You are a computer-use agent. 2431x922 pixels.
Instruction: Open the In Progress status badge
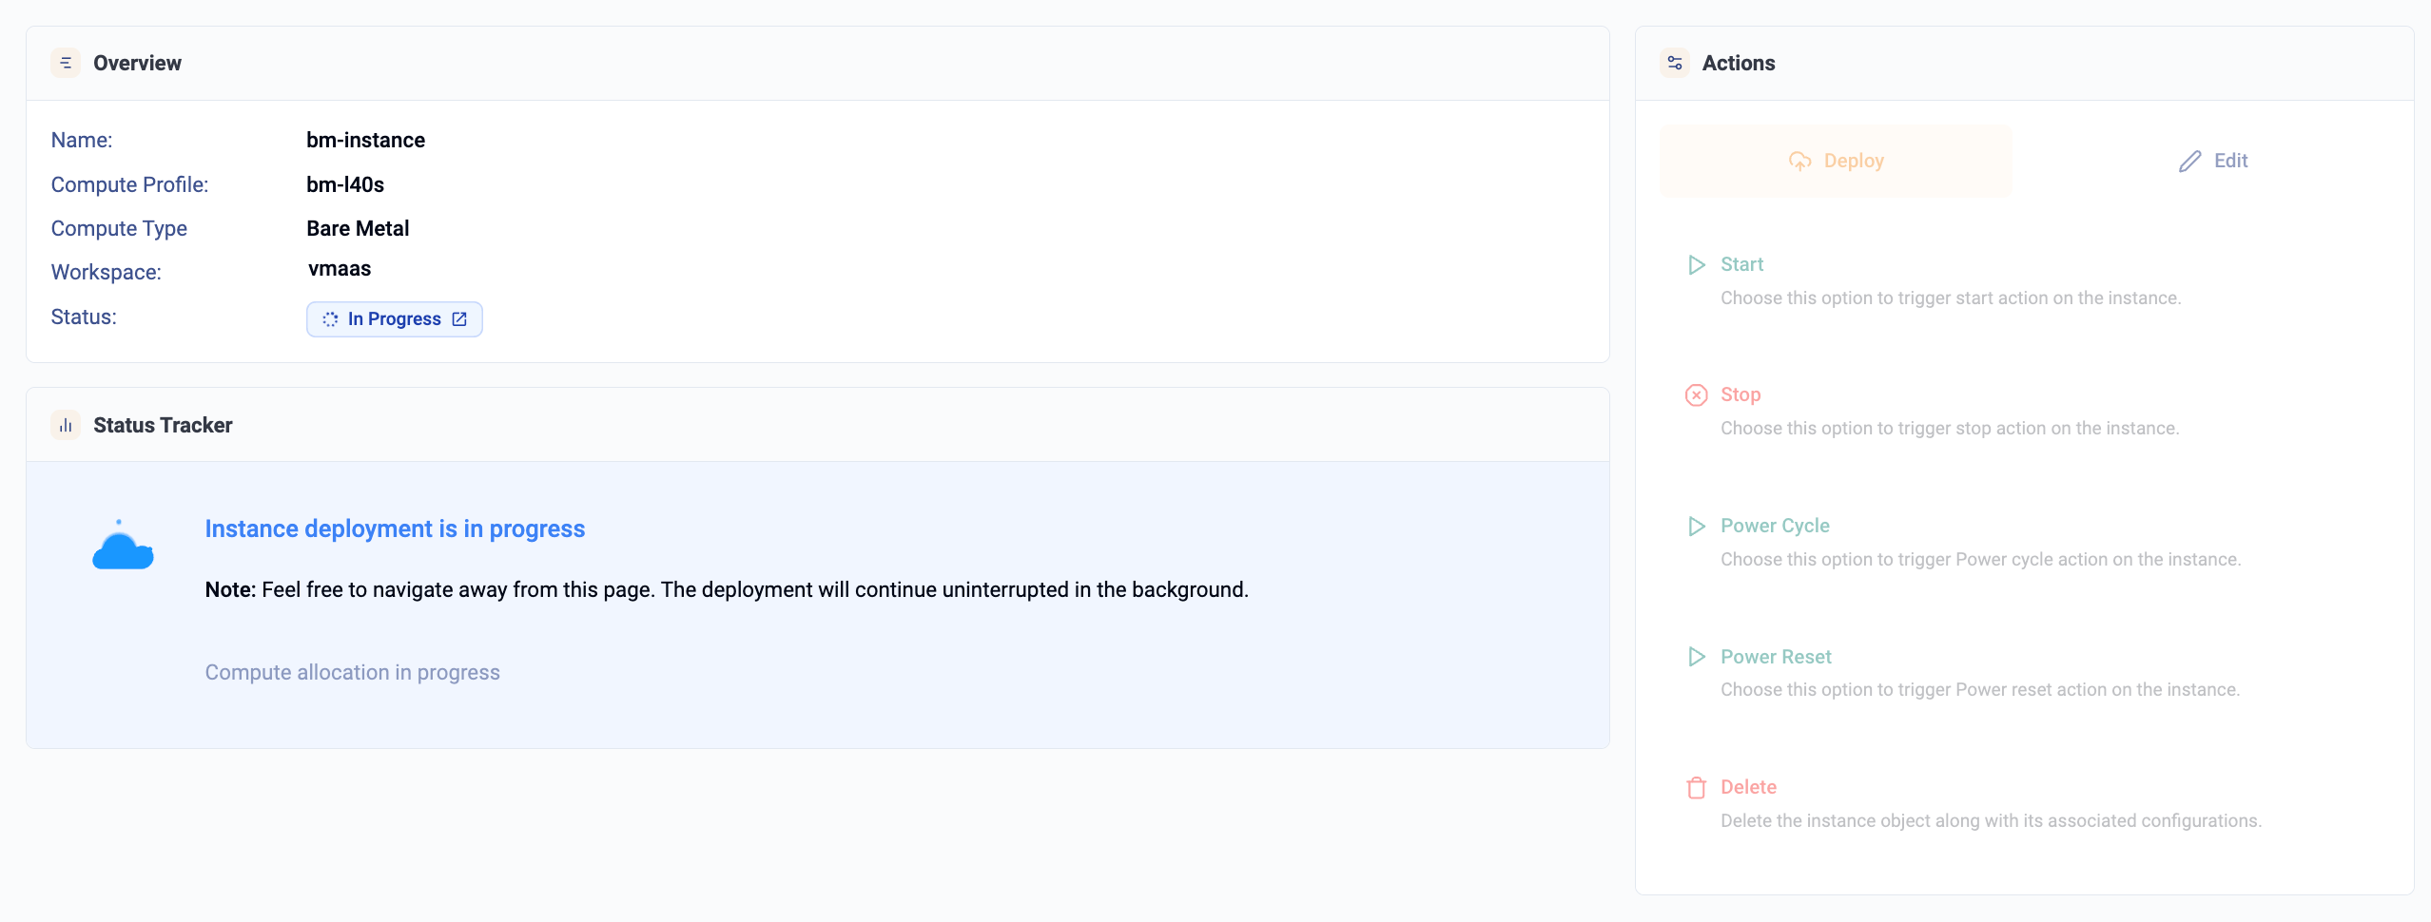point(393,319)
